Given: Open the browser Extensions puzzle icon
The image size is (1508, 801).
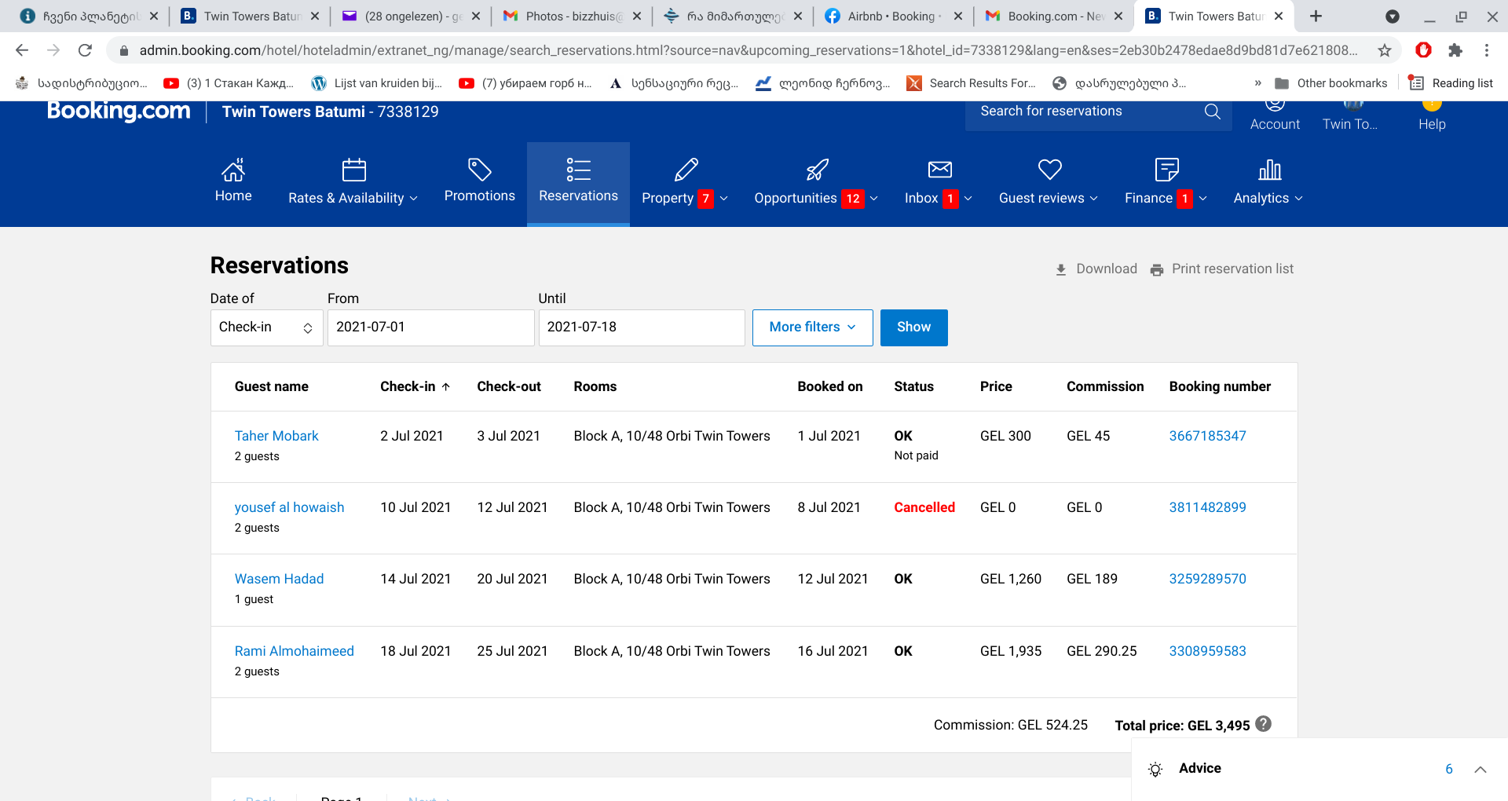Looking at the screenshot, I should [x=1455, y=50].
